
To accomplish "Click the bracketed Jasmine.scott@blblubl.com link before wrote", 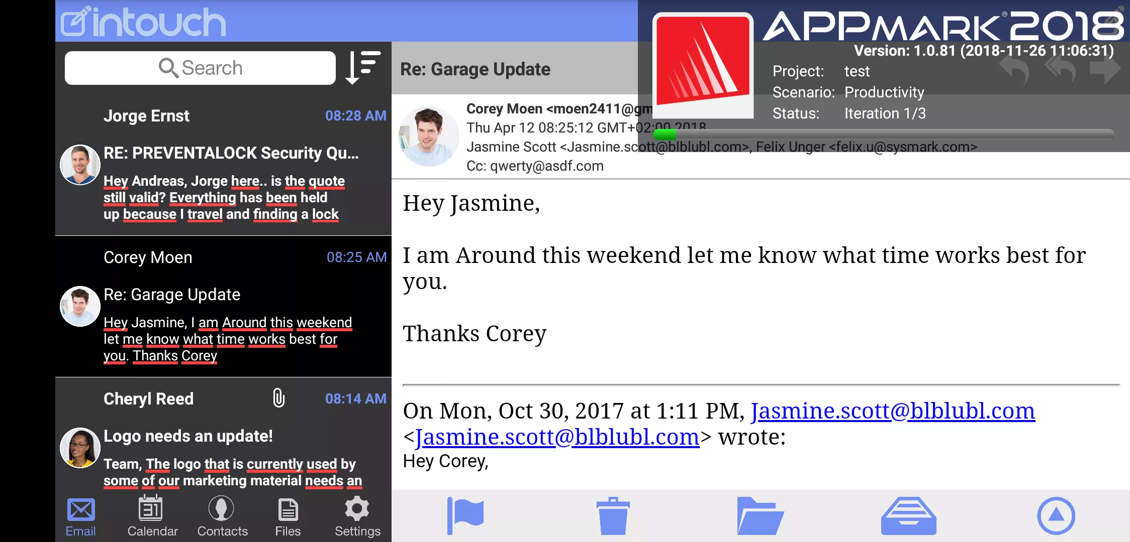I will tap(557, 437).
